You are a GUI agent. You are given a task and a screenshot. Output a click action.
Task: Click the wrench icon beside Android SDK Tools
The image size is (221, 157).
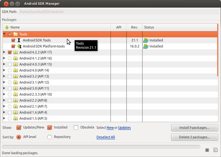[x=19, y=40]
